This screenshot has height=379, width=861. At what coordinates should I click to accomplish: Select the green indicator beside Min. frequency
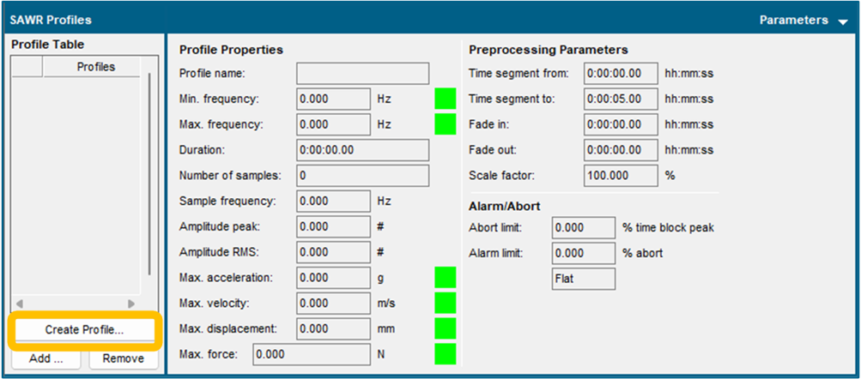(446, 99)
